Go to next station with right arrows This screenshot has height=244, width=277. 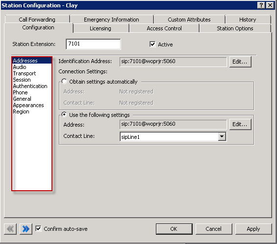coord(26,229)
